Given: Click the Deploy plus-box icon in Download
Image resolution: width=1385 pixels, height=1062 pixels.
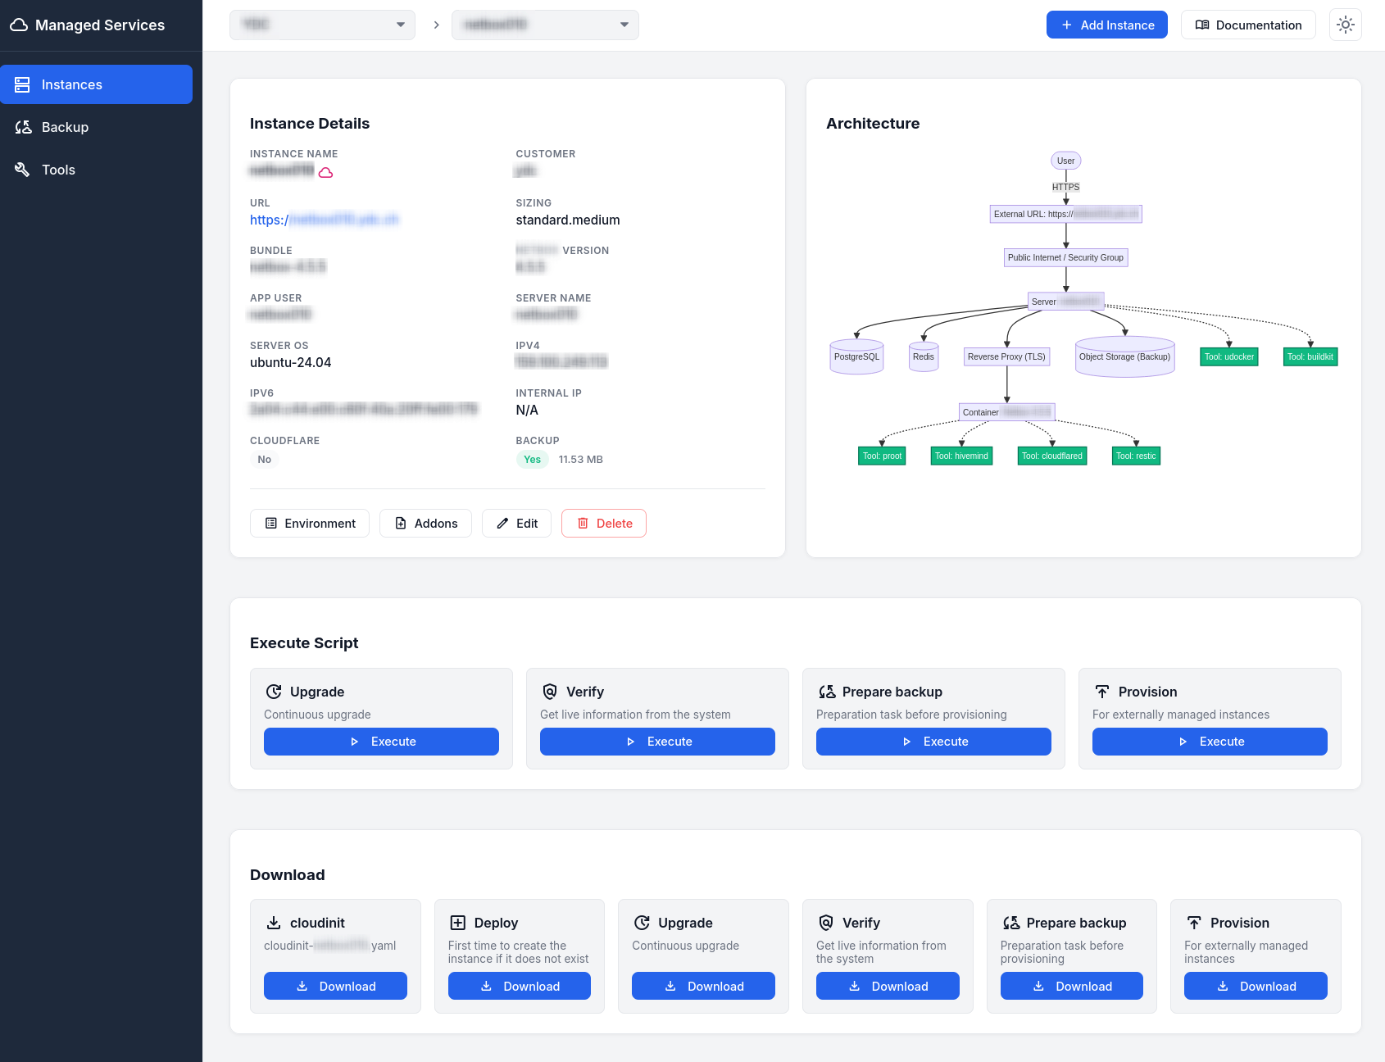Looking at the screenshot, I should (457, 923).
